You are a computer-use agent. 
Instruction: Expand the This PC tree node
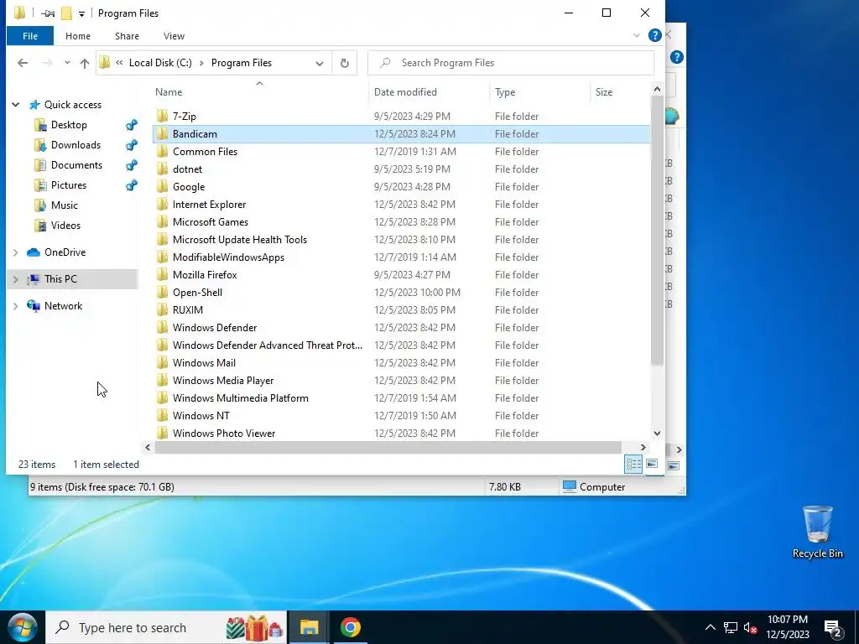(16, 279)
